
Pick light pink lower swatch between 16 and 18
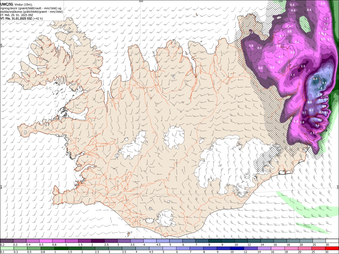click(x=278, y=248)
